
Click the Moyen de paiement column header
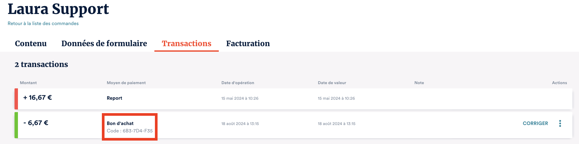coord(126,83)
